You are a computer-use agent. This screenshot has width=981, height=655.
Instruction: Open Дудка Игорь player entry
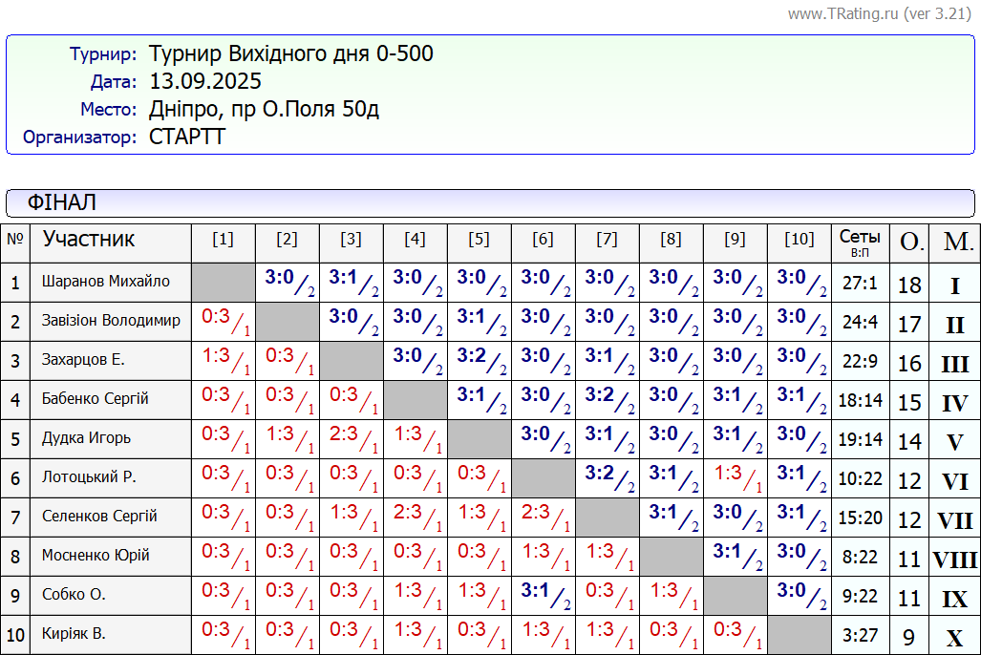coord(87,438)
